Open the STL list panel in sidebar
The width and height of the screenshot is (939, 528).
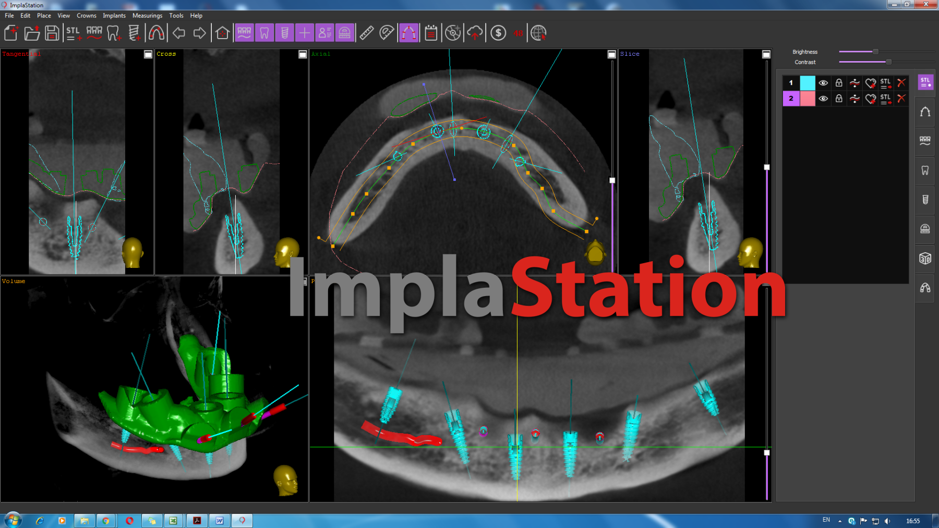click(x=925, y=82)
